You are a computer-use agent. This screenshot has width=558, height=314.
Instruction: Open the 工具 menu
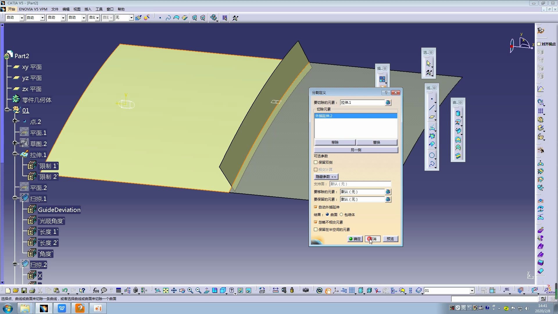coord(99,9)
